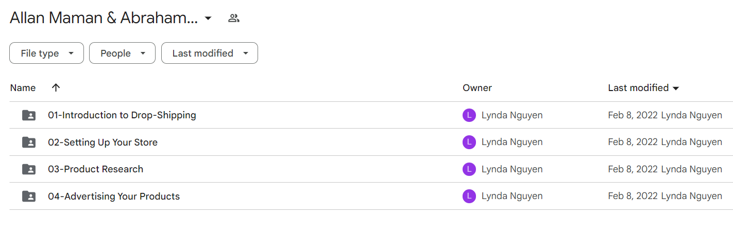Click the shared people icon beside folder title

pos(234,19)
